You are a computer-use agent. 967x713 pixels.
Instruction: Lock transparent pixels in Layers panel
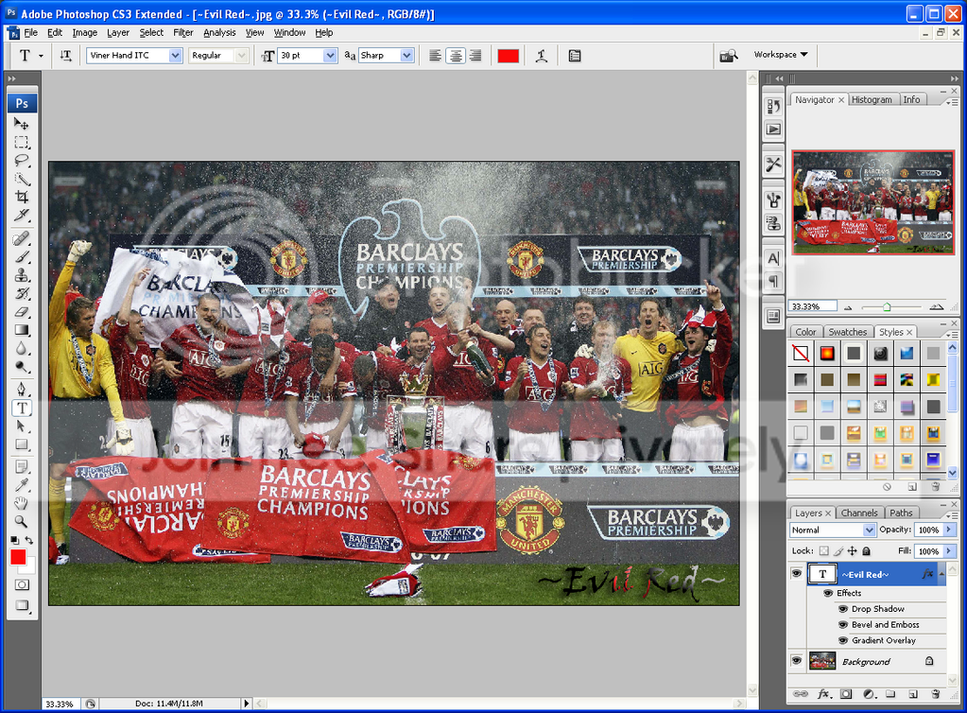[824, 550]
